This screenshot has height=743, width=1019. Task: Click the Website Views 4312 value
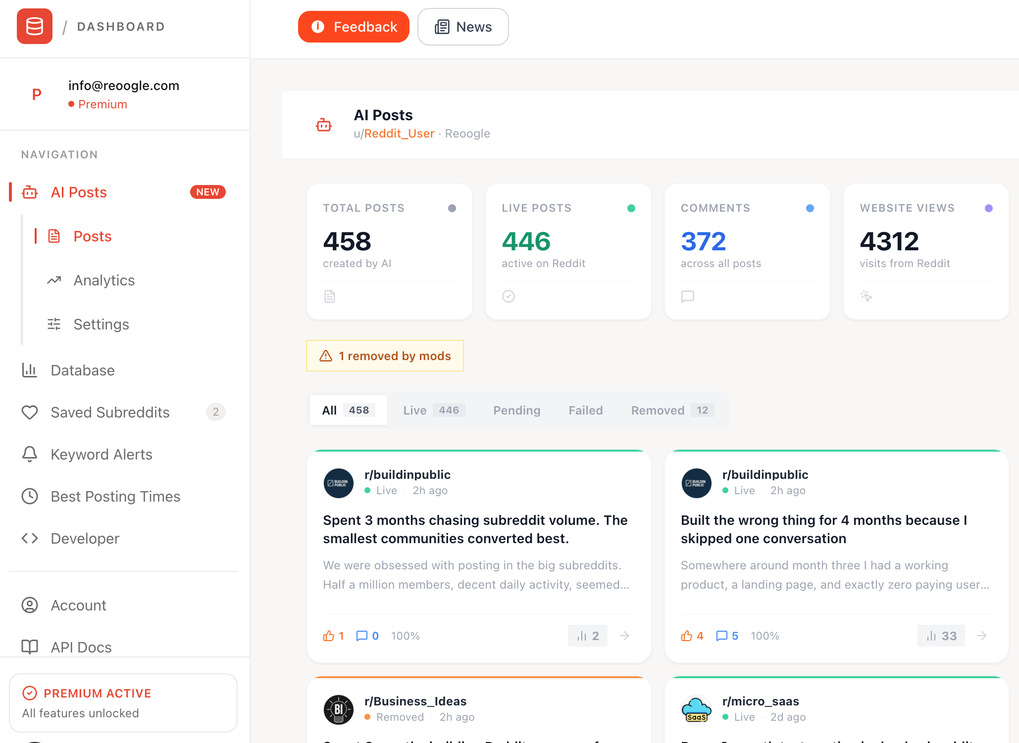(x=889, y=241)
